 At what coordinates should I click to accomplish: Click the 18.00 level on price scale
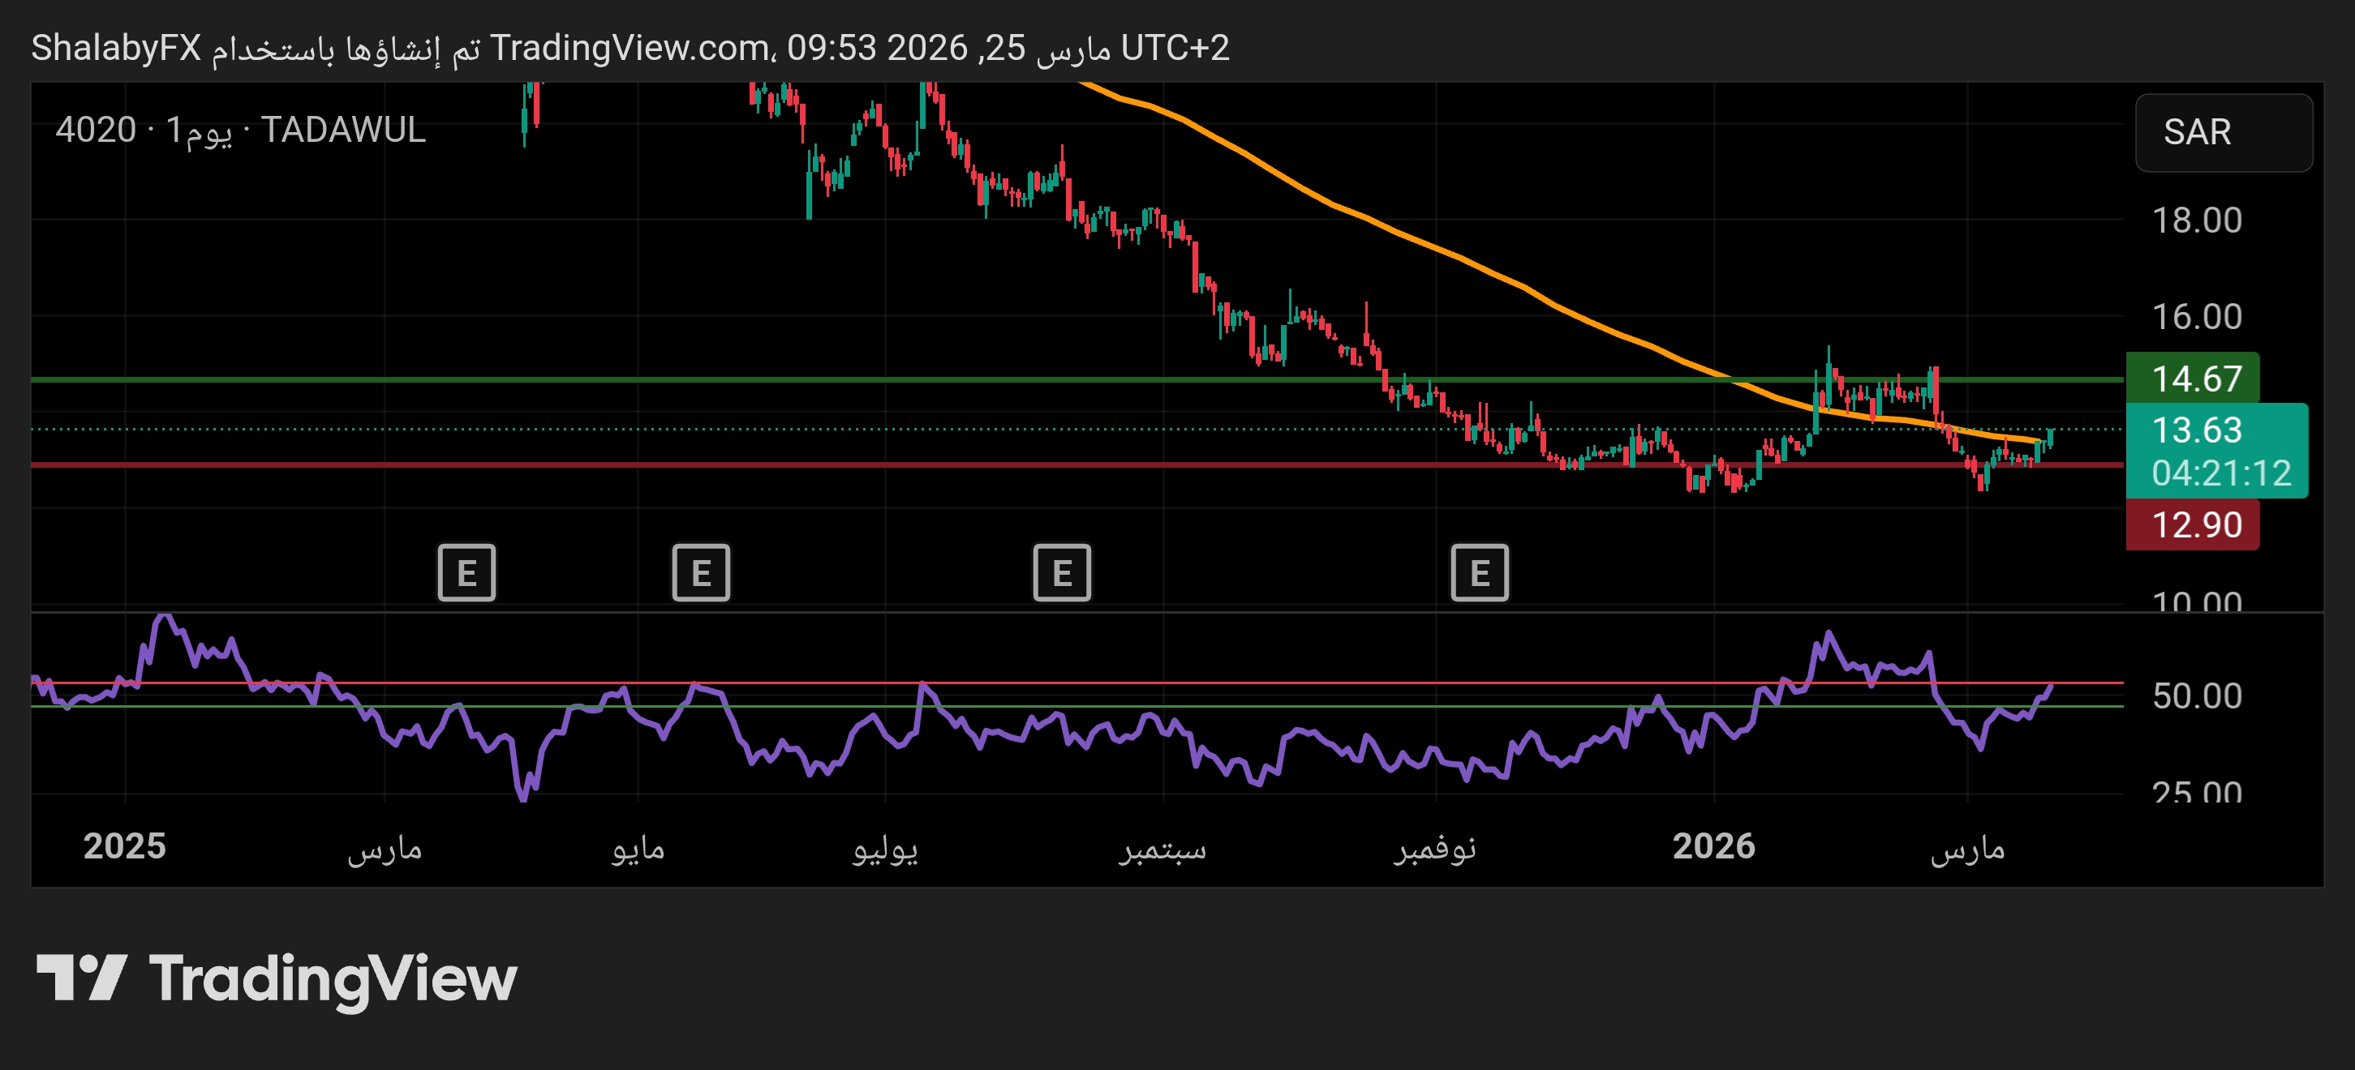click(x=2196, y=220)
